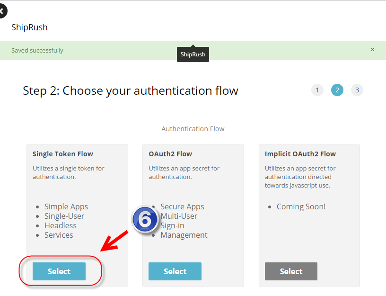Click the Saved successfully message text
Image resolution: width=386 pixels, height=296 pixels.
click(37, 50)
